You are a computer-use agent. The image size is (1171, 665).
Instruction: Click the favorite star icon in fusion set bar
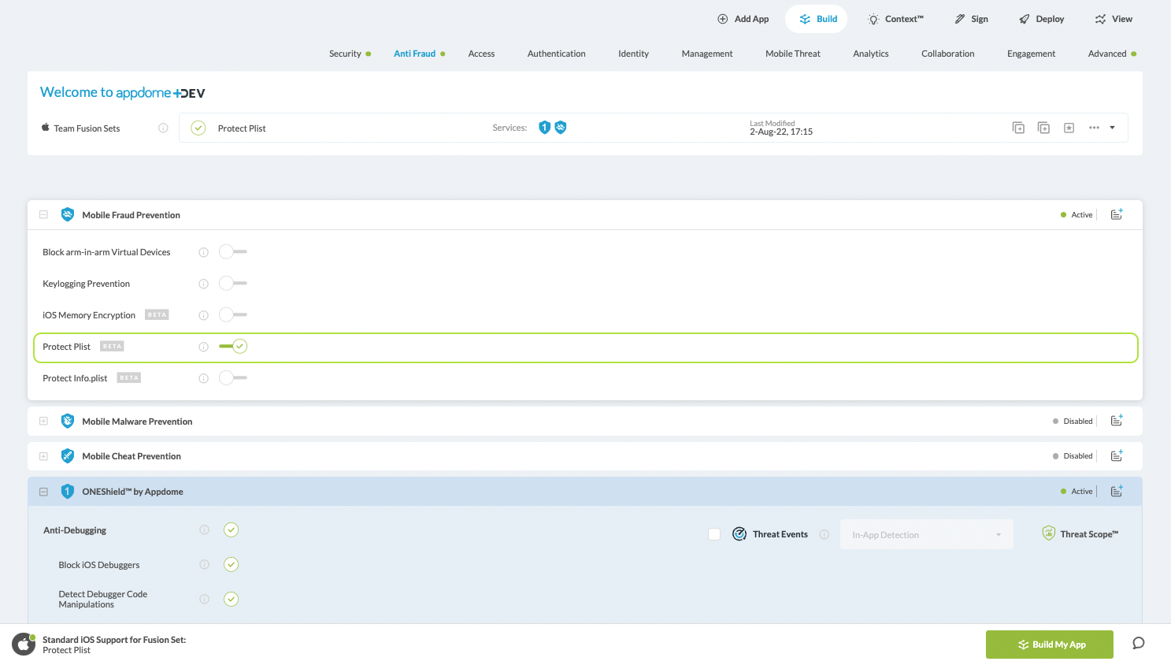click(x=1069, y=128)
